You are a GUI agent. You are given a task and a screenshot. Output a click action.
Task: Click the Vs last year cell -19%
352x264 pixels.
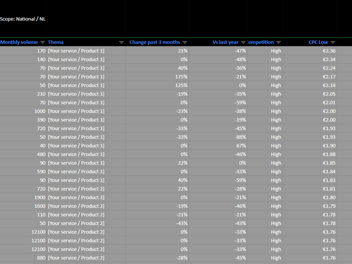tap(218, 120)
